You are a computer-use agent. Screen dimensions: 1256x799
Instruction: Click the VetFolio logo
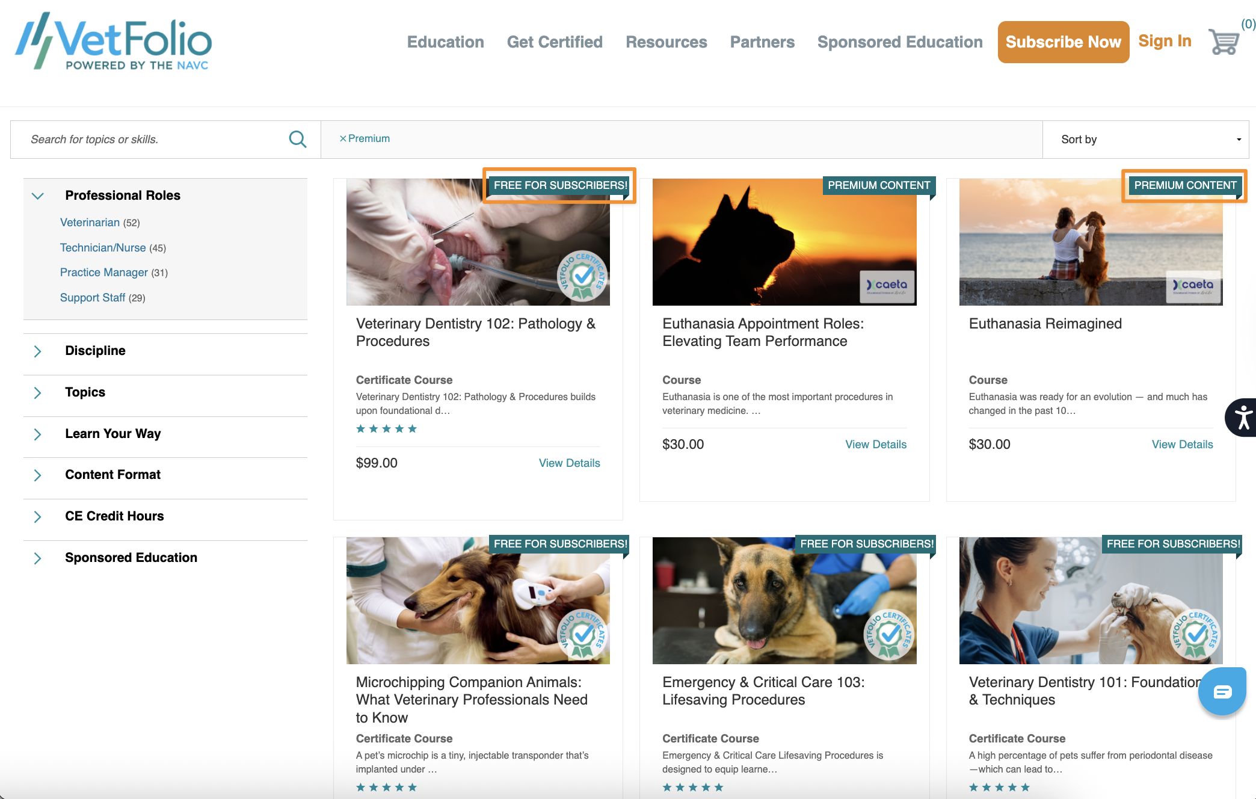coord(114,42)
